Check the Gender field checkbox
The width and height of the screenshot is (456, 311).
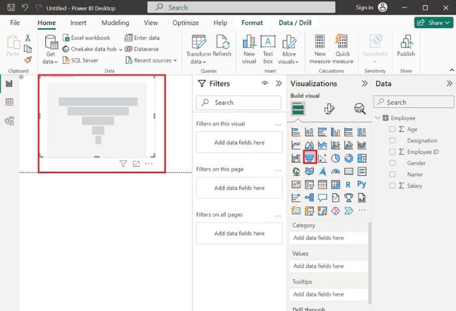tap(392, 163)
